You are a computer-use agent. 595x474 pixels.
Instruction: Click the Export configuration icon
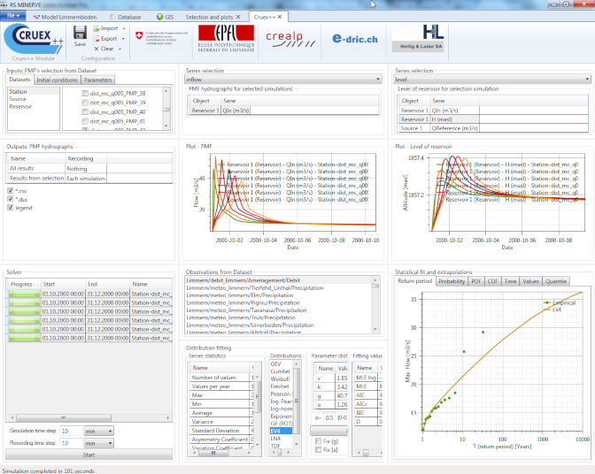click(x=97, y=39)
